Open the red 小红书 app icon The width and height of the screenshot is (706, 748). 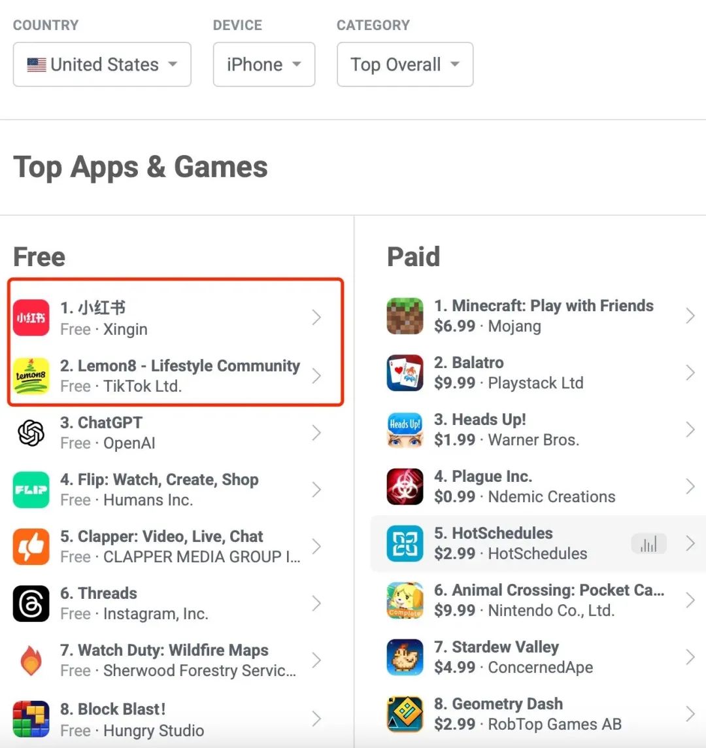pos(31,318)
